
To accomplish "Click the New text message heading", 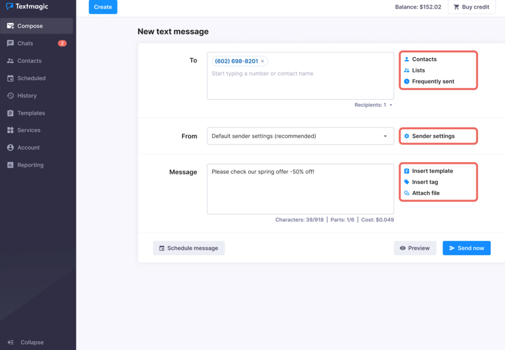I will click(x=173, y=32).
